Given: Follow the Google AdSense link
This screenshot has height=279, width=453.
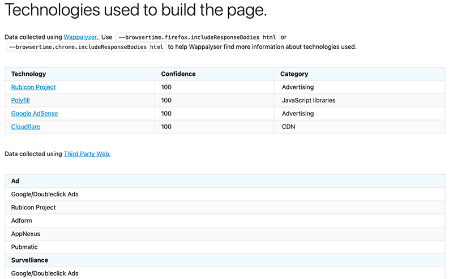Looking at the screenshot, I should coord(35,113).
